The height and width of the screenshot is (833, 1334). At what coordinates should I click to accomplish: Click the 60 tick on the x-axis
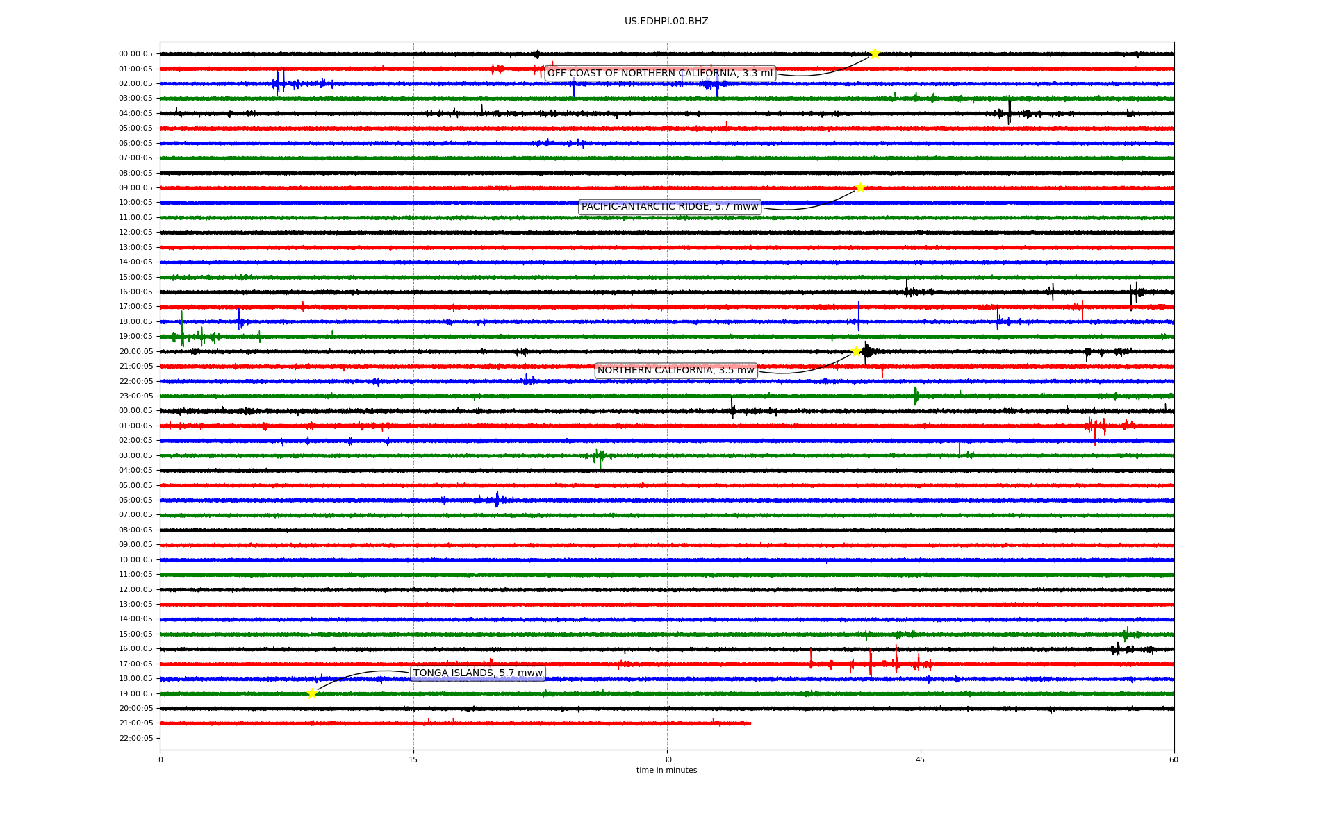[1174, 759]
